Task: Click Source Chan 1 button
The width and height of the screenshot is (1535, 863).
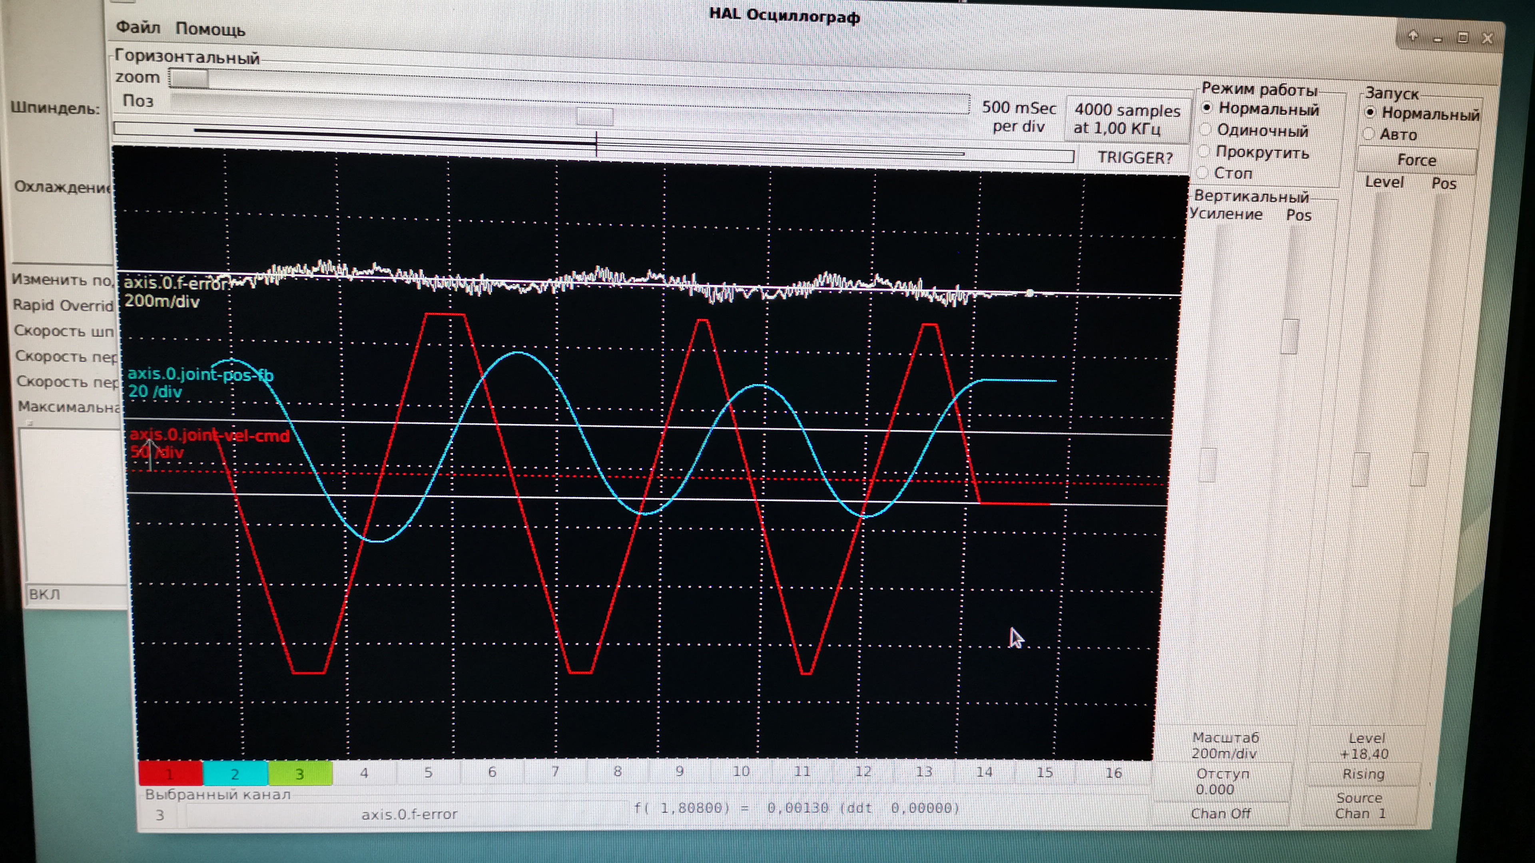Action: tap(1360, 806)
